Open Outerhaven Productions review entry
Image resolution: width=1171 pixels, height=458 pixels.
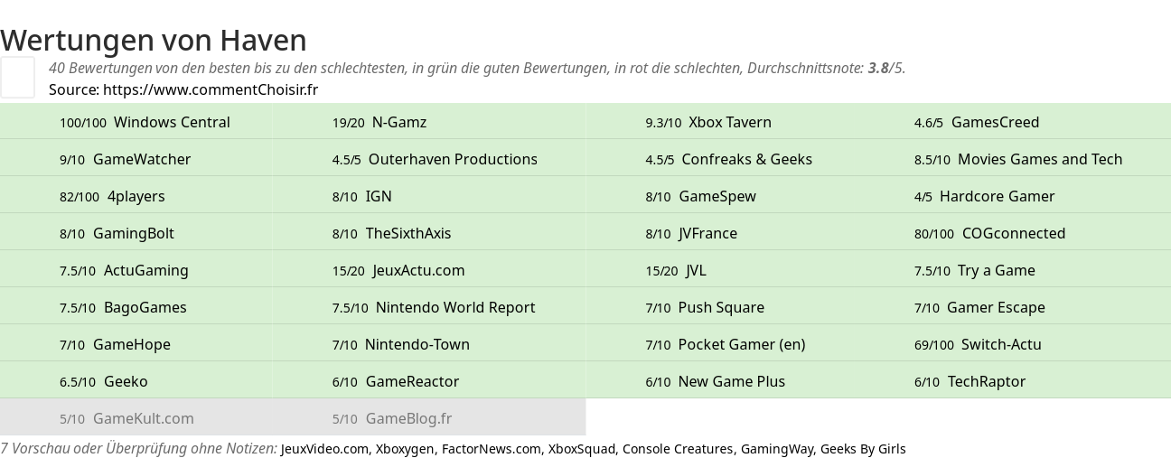tap(435, 159)
